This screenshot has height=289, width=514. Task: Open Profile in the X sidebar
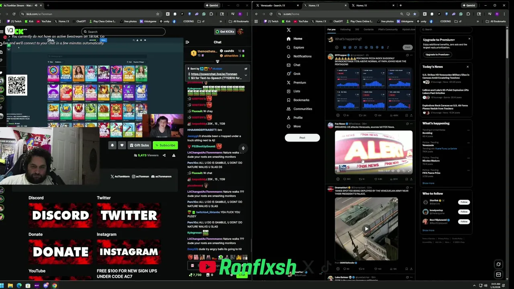pyautogui.click(x=295, y=118)
